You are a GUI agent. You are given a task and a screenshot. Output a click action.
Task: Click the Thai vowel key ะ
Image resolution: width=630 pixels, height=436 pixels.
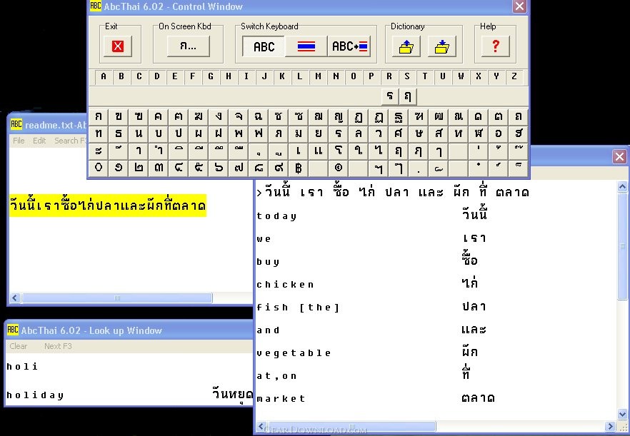[x=99, y=151]
